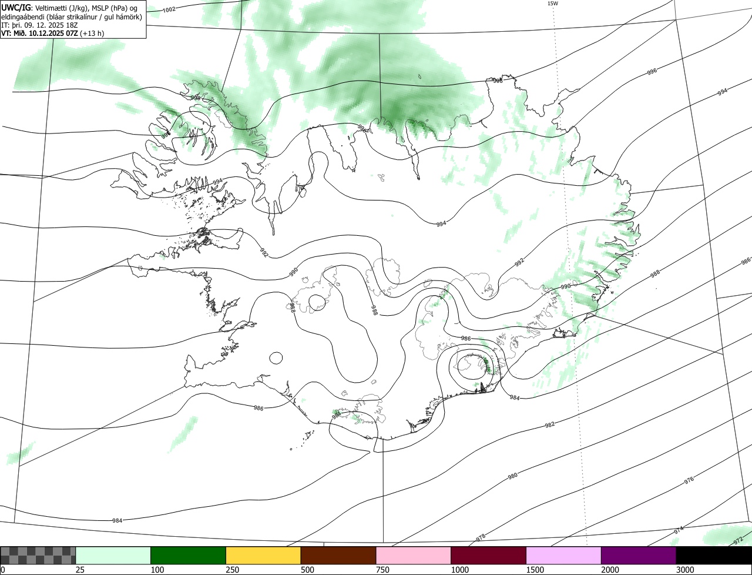Click the legend value '250'
Screen dimensions: 752x575
232,570
